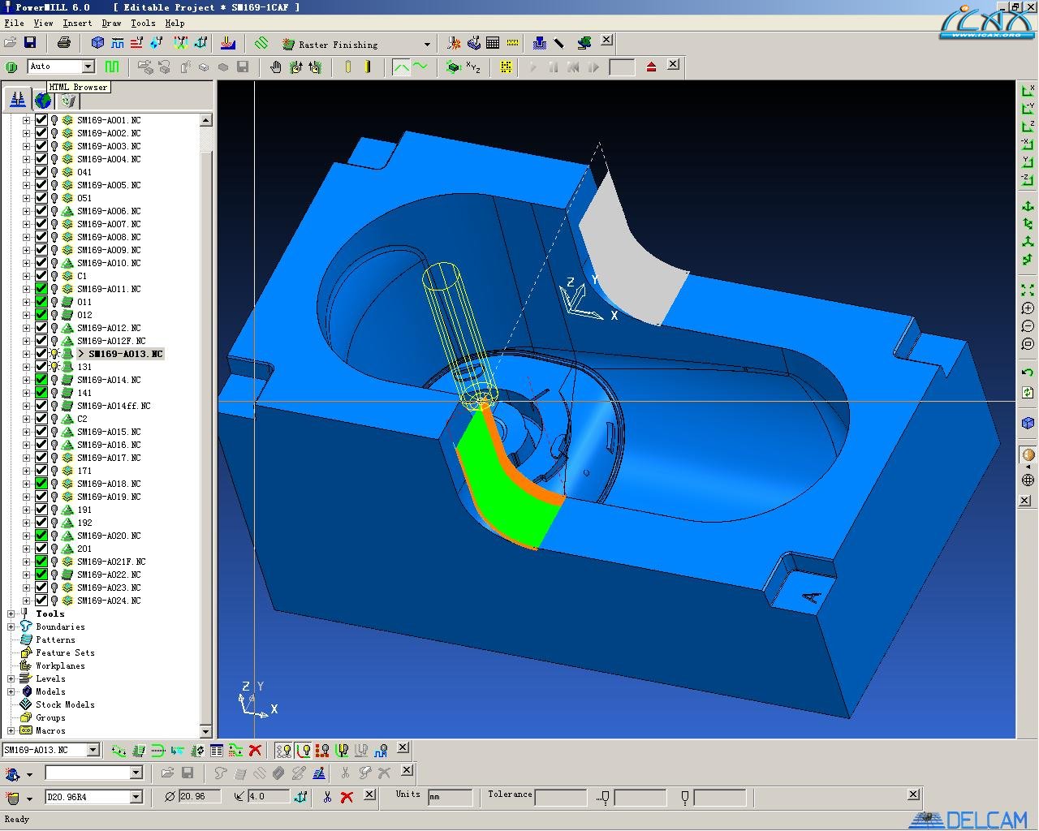
Task: Expand the Models tree node
Action: 11,691
